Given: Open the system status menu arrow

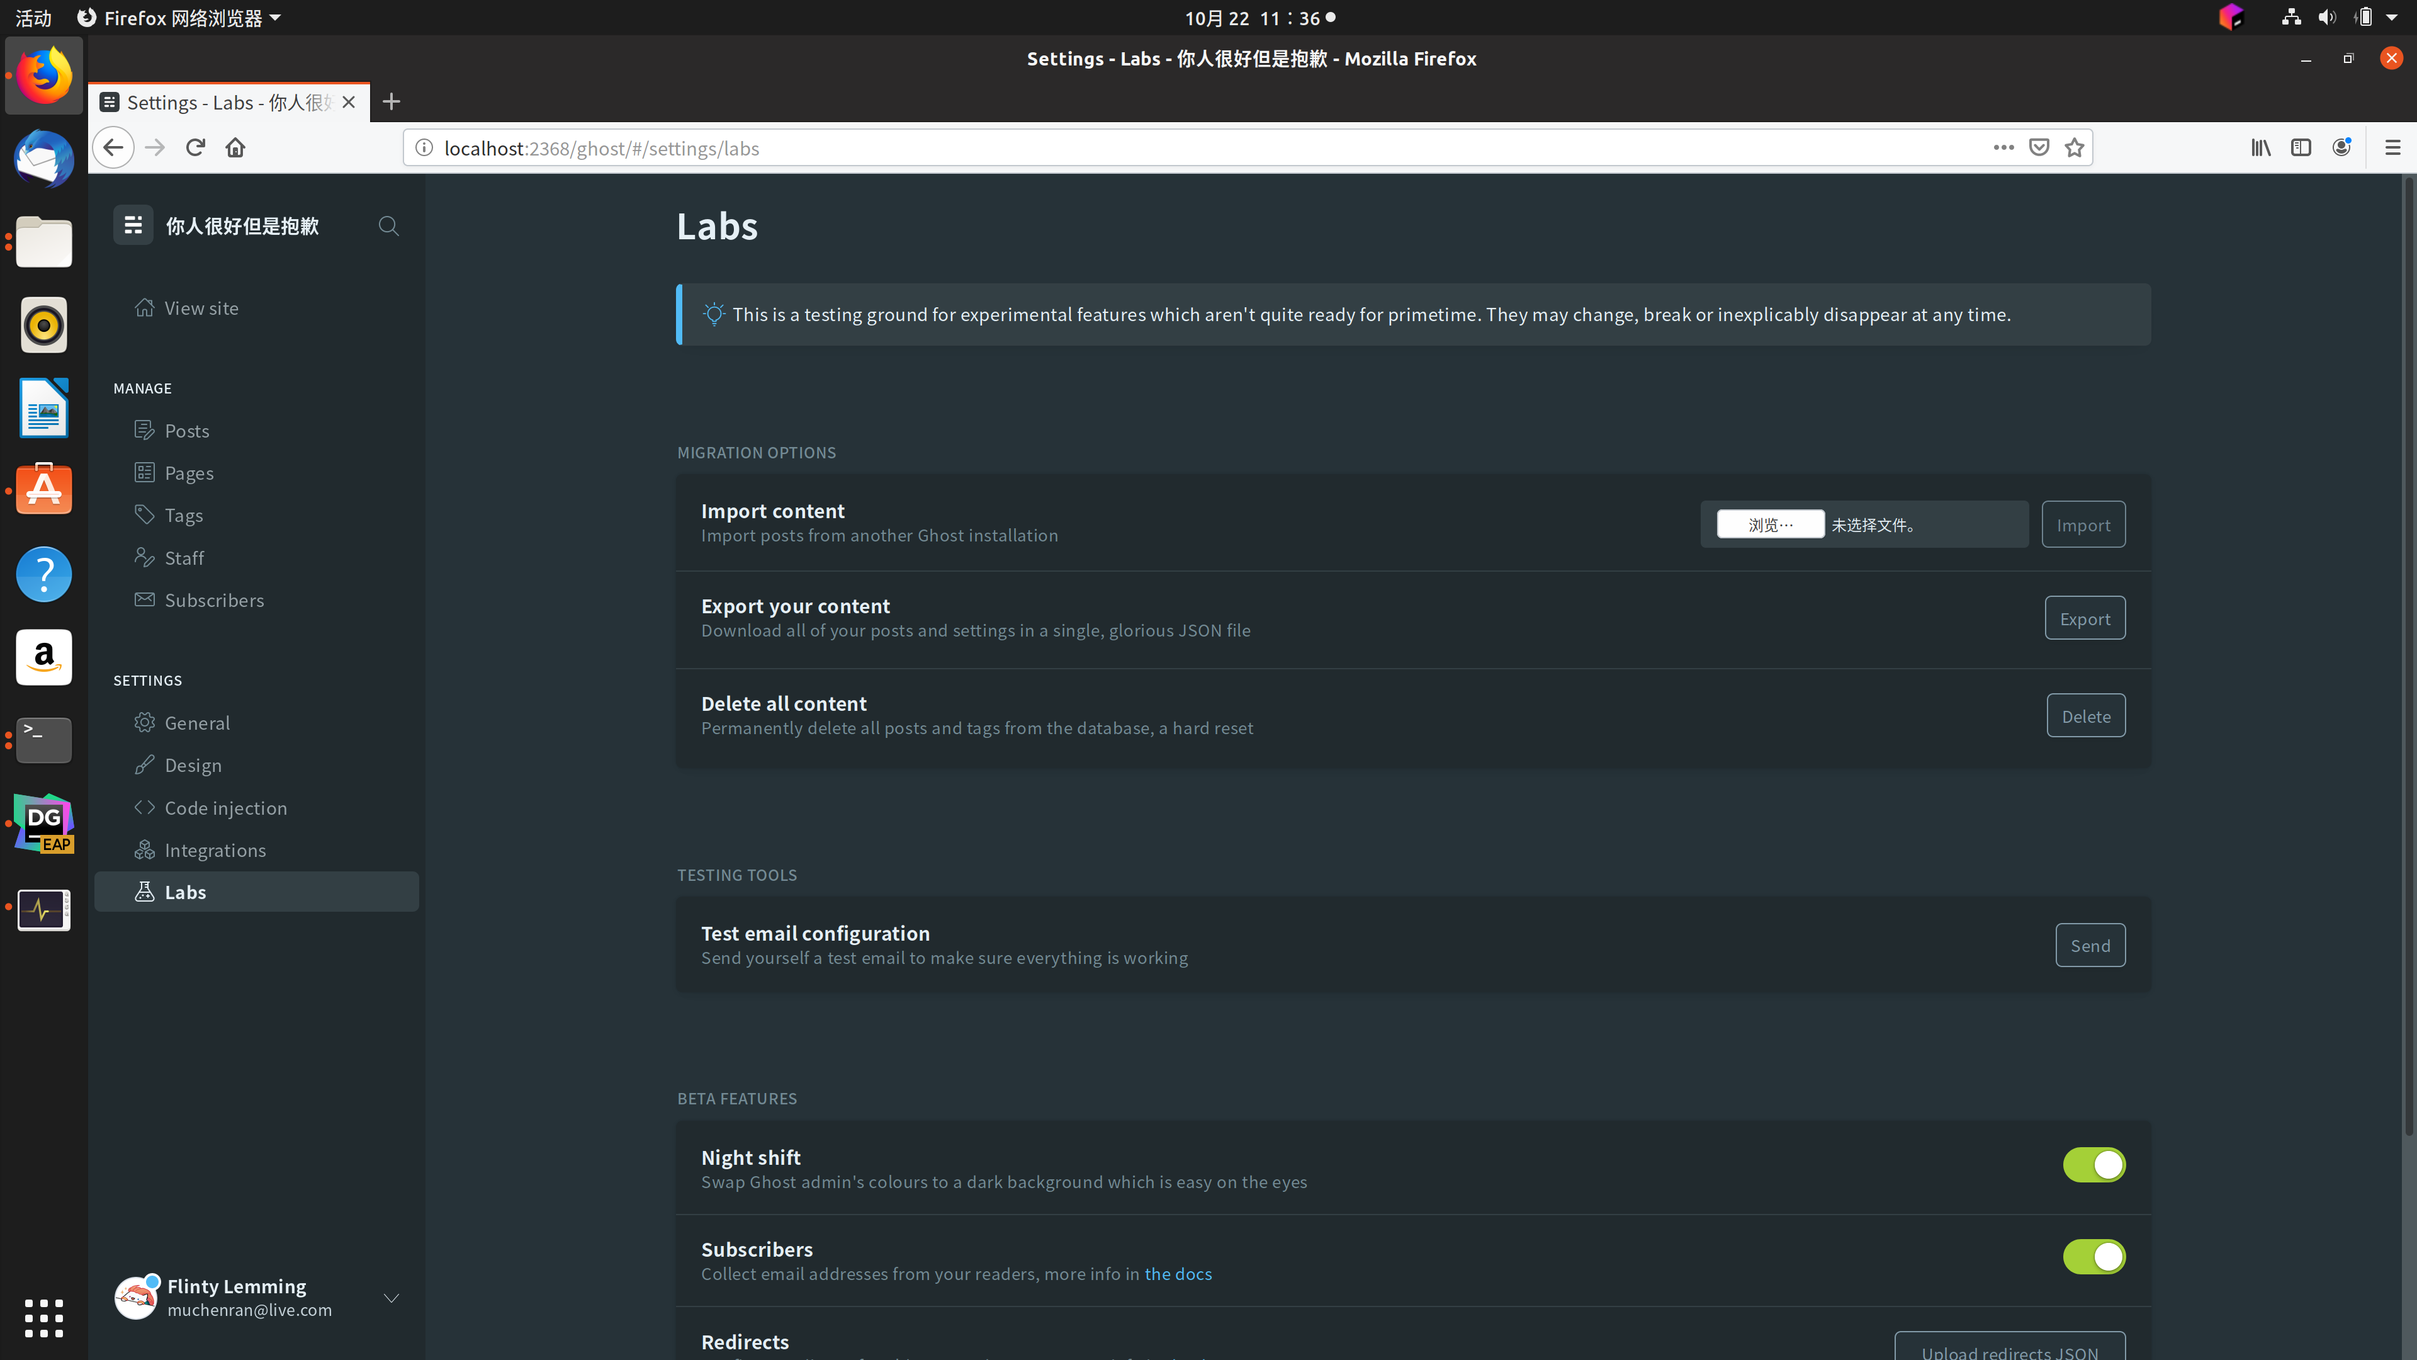Looking at the screenshot, I should click(2392, 17).
